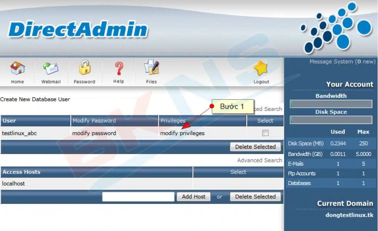Screen dimensions: 378x231
Task: Open Webmail via the envelope icon
Action: click(x=51, y=69)
